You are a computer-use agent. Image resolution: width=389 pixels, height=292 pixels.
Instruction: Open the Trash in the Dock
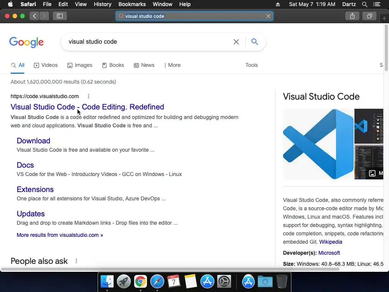pos(281,282)
